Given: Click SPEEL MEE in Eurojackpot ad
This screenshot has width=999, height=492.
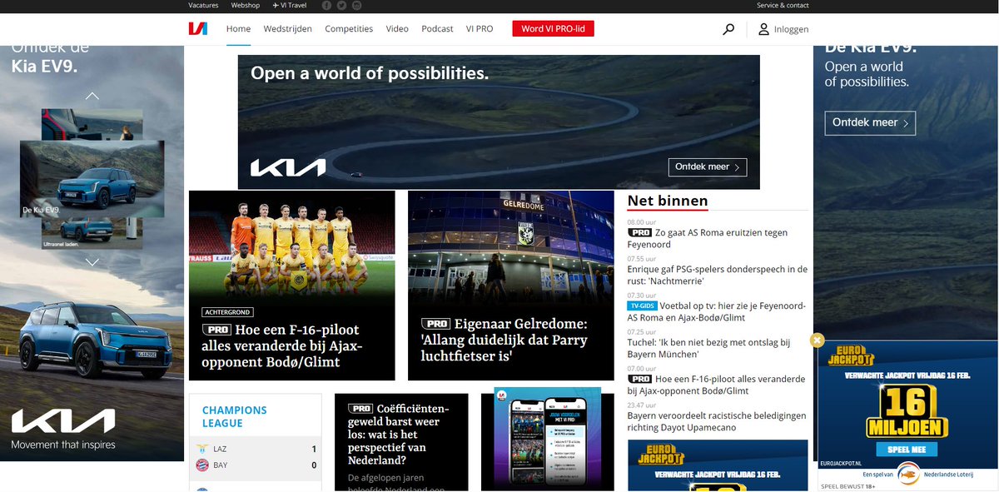Looking at the screenshot, I should (906, 449).
